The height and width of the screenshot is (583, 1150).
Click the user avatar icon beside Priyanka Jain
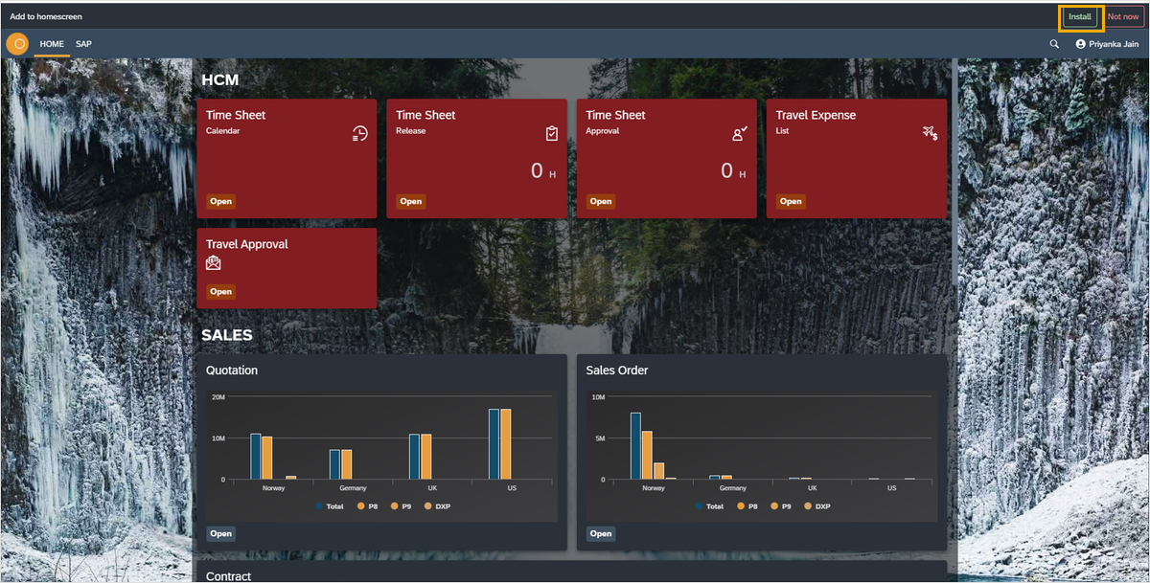pyautogui.click(x=1081, y=44)
